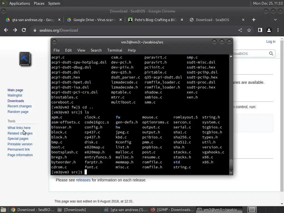Switch to GIMP Downloads taskbar entry
Screen dimensions: 284x213
point(173,210)
